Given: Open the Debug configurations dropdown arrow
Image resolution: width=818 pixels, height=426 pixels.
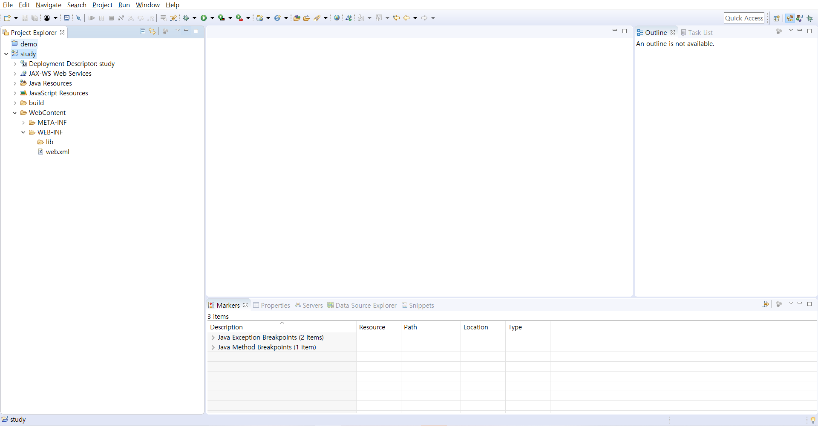Looking at the screenshot, I should 194,18.
